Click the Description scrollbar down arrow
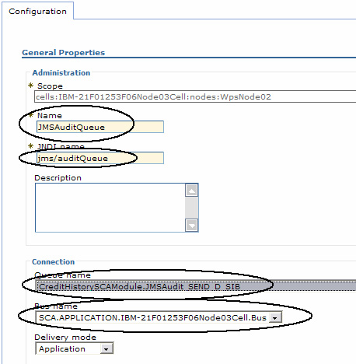 coord(192,226)
